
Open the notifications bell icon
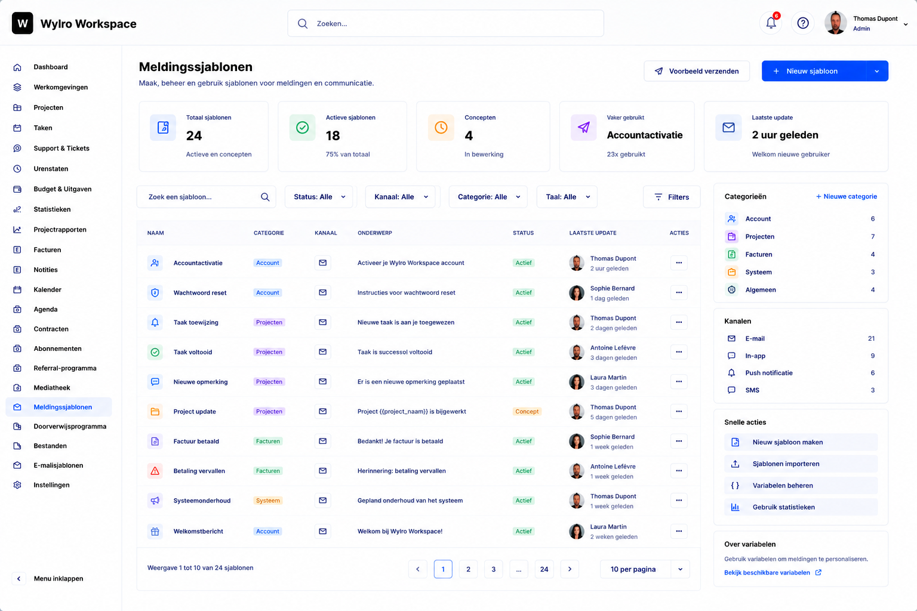point(771,23)
